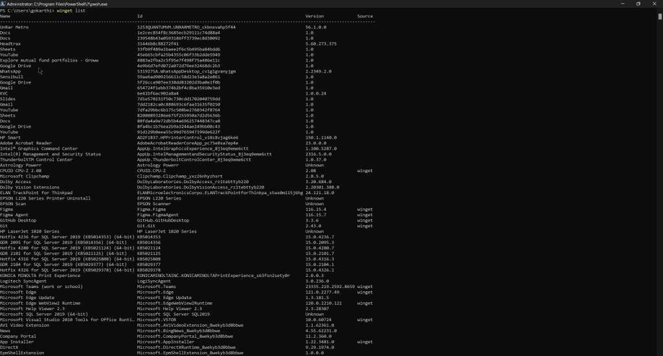
Task: Click the 'Microsoft.BingNews_8wekyb3d8bbwe' id entry
Action: click(179, 330)
